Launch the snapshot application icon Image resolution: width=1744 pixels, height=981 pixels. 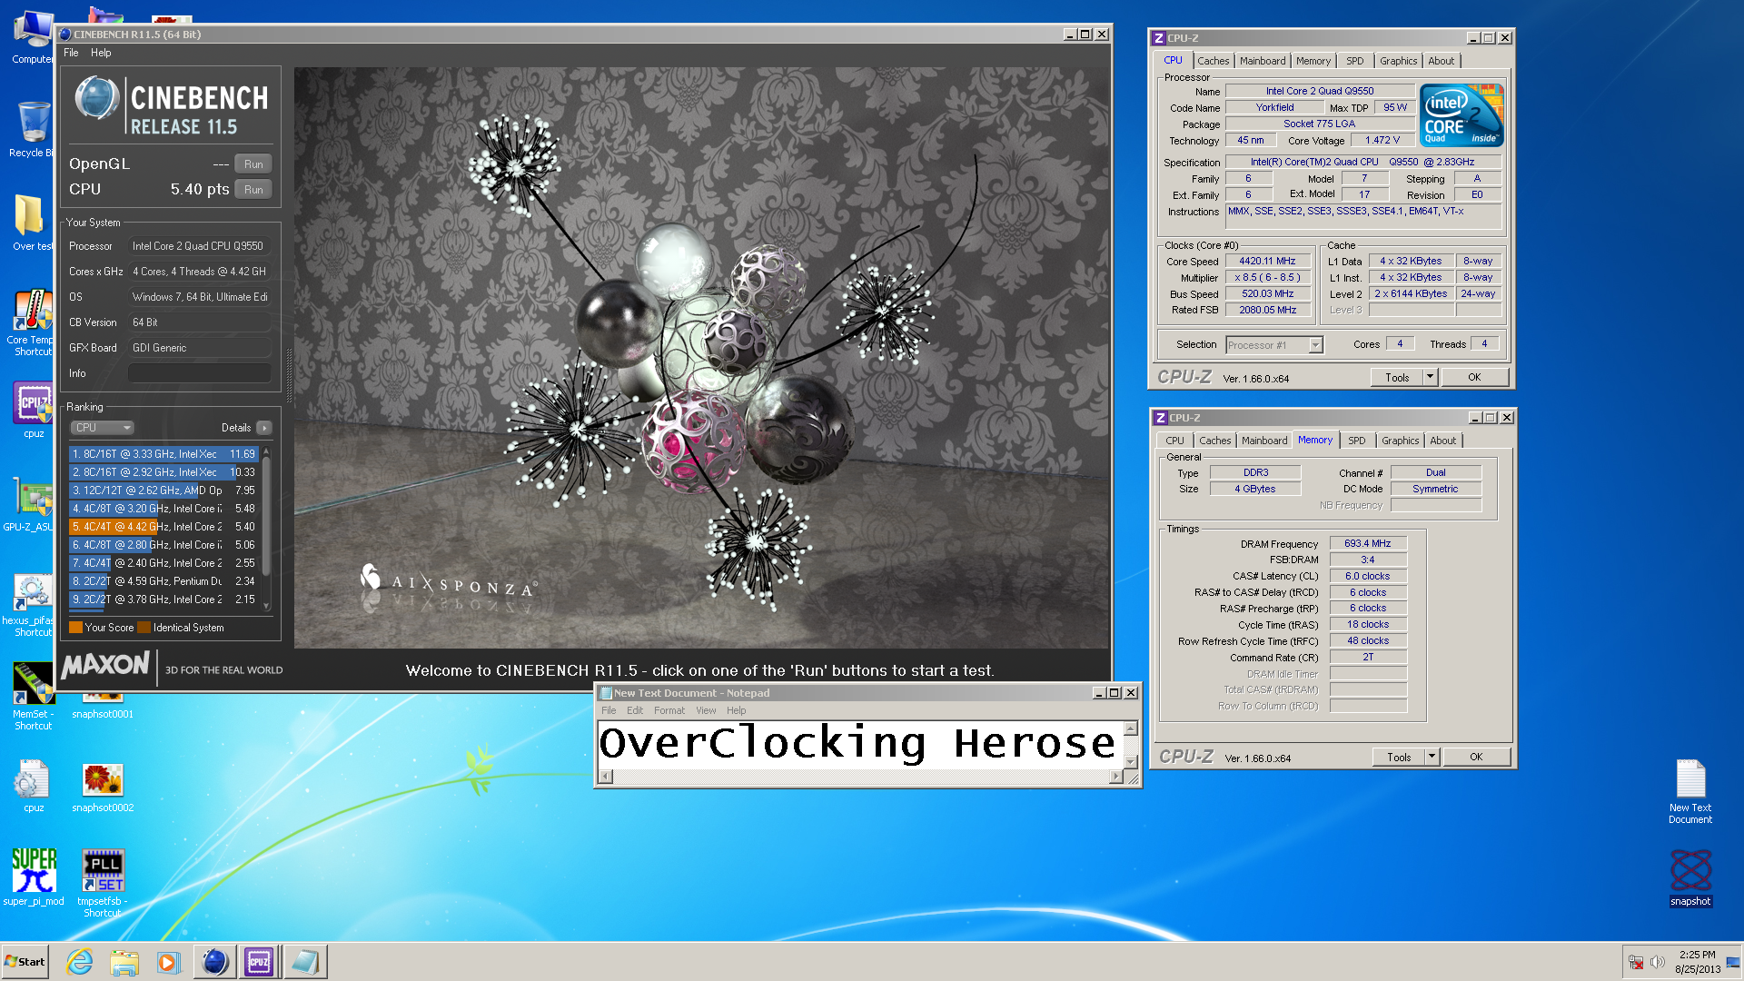1690,877
